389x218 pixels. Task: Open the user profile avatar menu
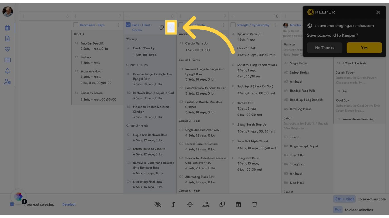coord(7,12)
